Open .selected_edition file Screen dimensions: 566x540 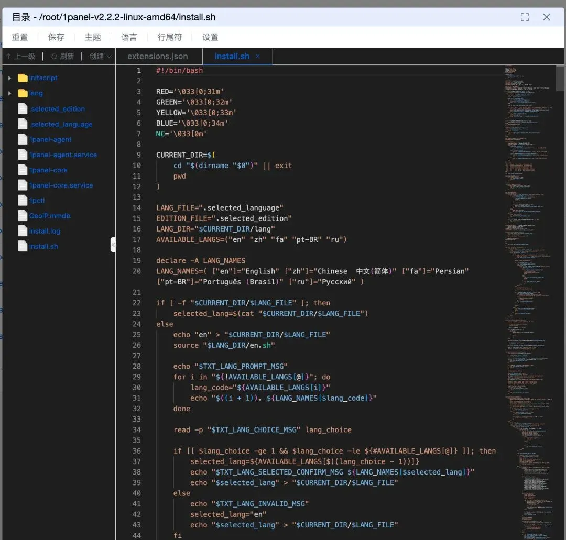[x=58, y=108]
